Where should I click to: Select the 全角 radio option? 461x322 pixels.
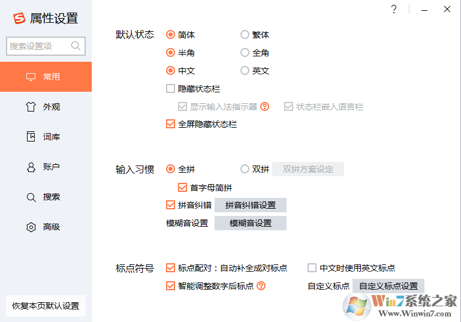coord(245,53)
